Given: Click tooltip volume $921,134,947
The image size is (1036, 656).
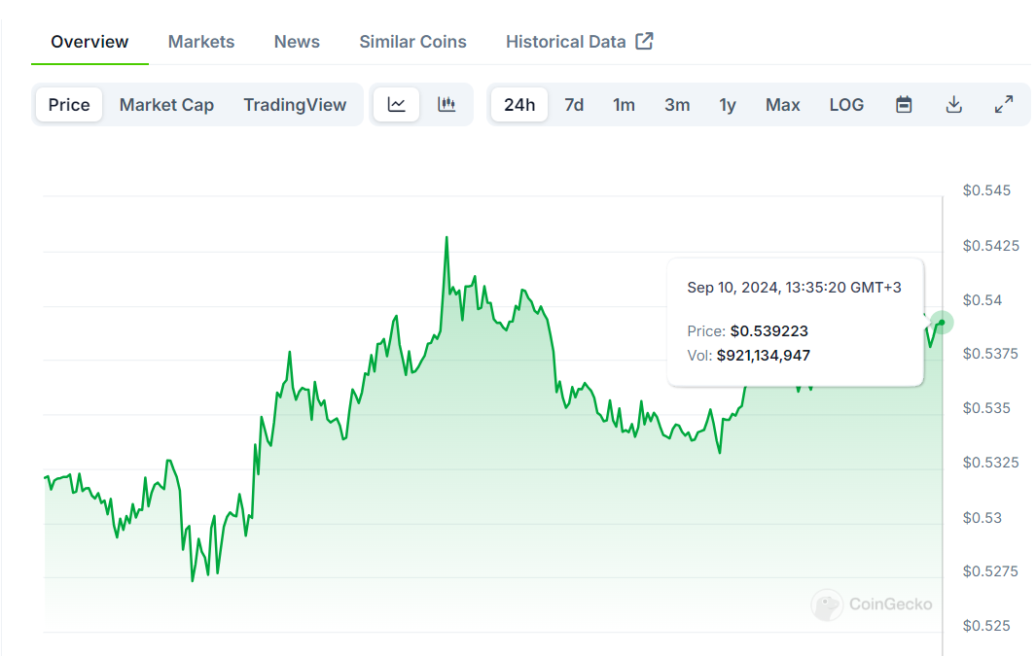Looking at the screenshot, I should pyautogui.click(x=763, y=355).
